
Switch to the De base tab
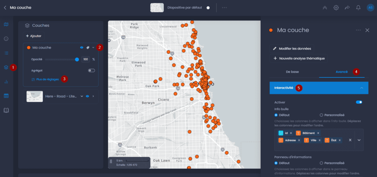[x=292, y=72]
